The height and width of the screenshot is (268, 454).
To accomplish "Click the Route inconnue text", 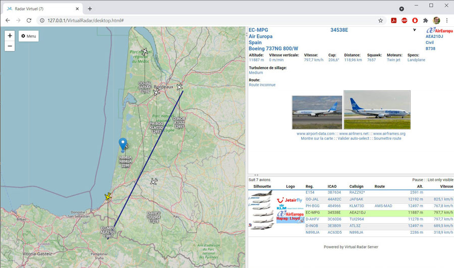I will 262,85.
